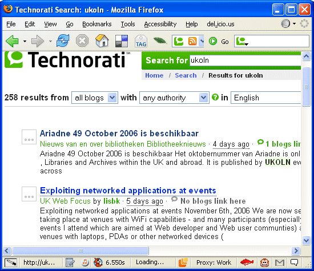Screen dimensions: 314x271
Task: Click the music note status bar icon
Action: tap(85, 262)
